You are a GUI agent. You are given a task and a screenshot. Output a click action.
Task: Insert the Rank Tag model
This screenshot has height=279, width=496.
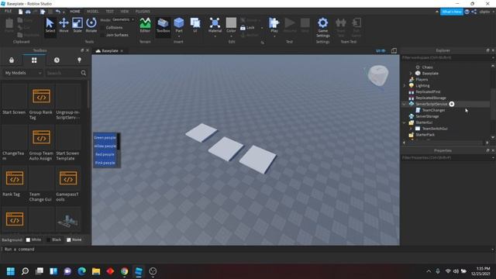[x=14, y=179]
